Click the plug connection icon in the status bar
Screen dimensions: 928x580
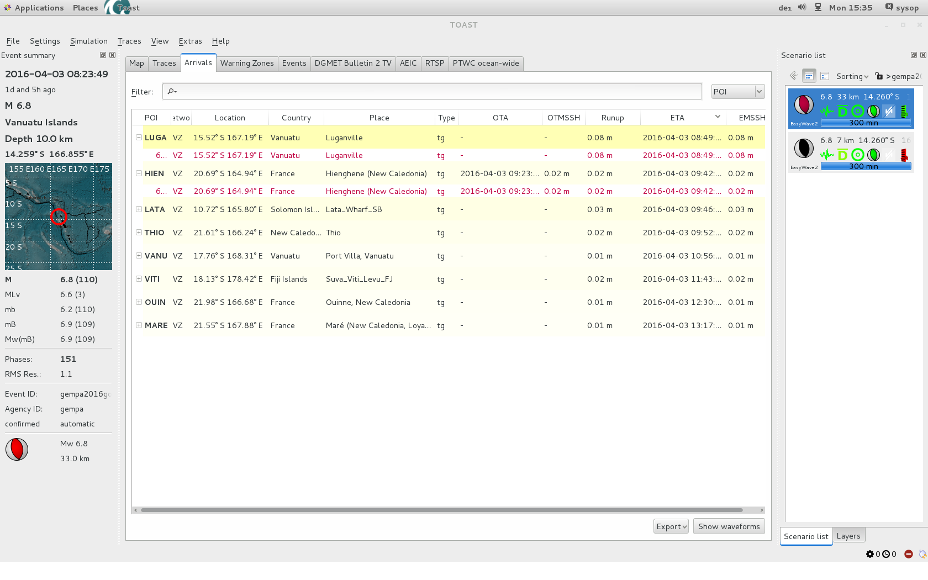(x=922, y=554)
